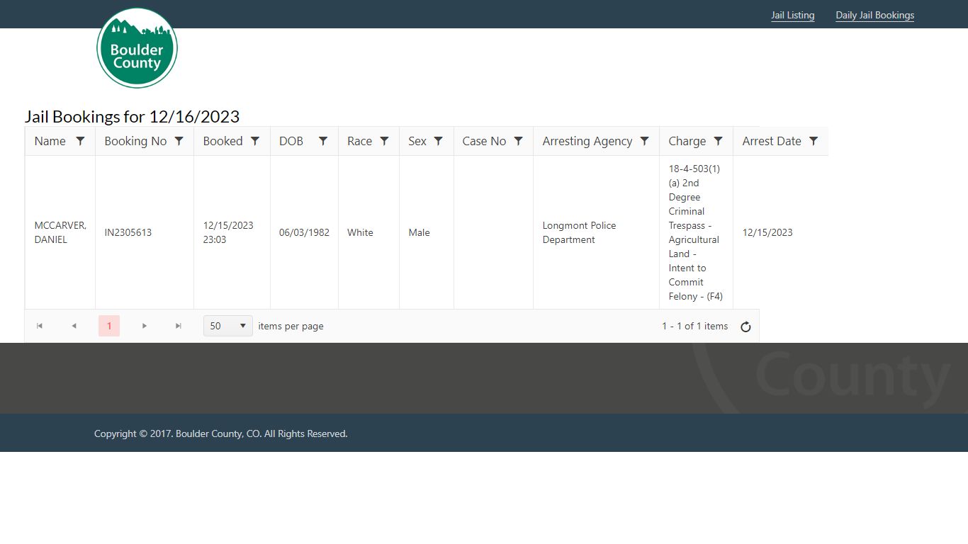
Task: Open the Name column filter icon
Action: [80, 141]
